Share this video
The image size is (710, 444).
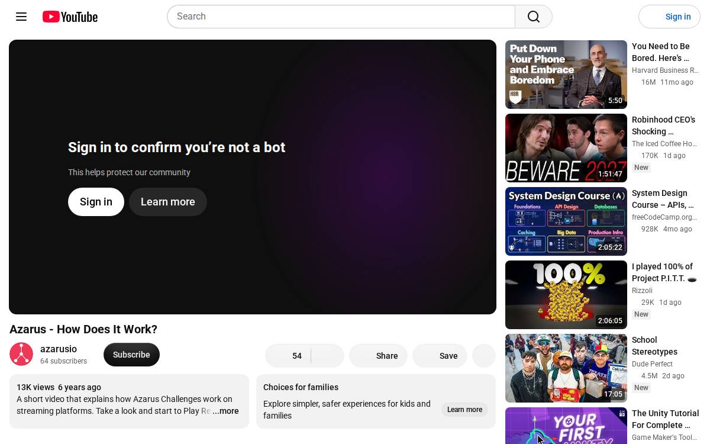click(x=378, y=356)
